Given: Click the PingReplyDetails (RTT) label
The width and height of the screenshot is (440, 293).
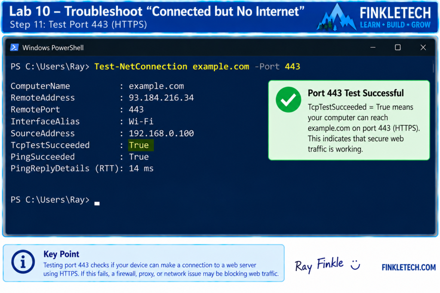Looking at the screenshot, I should [x=65, y=168].
